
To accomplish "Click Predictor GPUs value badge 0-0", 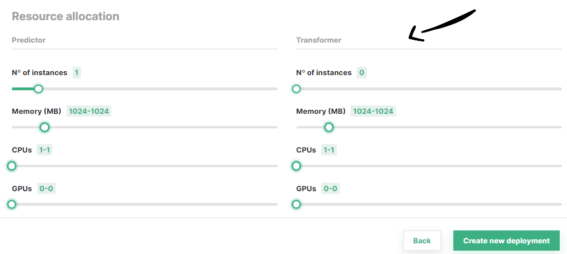I will point(46,188).
